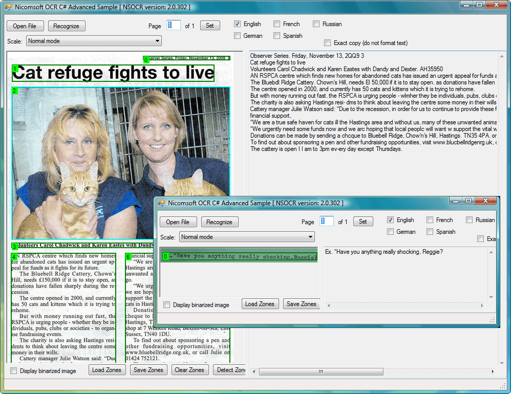Click front window text scroll up arrow
Screen dimensions: 511x394
tap(491, 252)
